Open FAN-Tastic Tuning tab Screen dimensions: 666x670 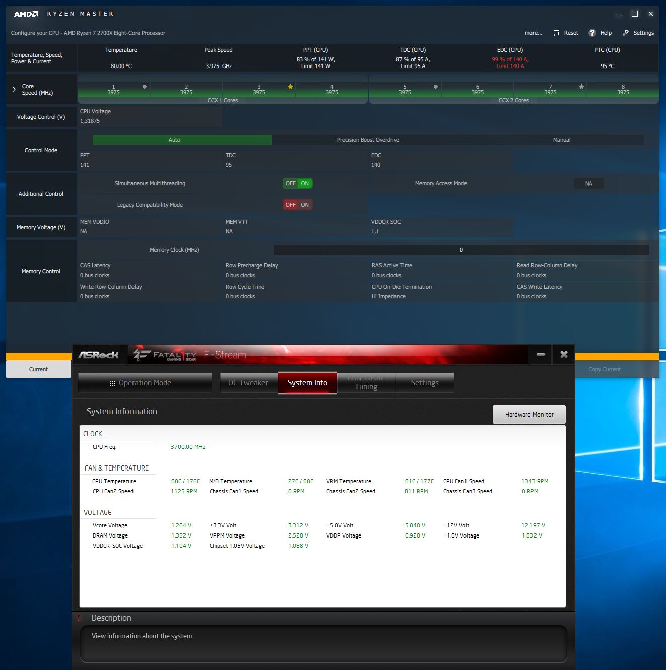(x=366, y=383)
